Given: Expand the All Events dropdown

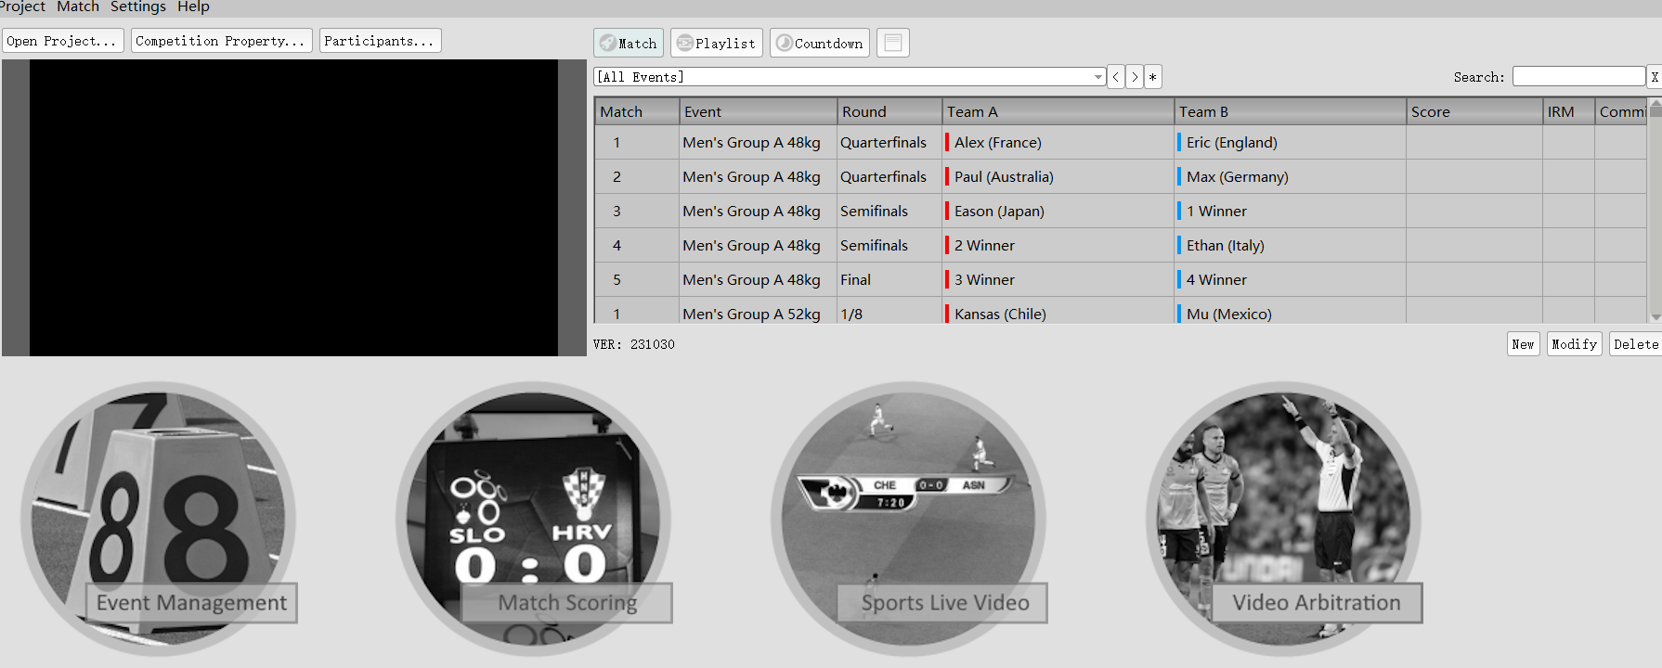Looking at the screenshot, I should pos(1098,77).
